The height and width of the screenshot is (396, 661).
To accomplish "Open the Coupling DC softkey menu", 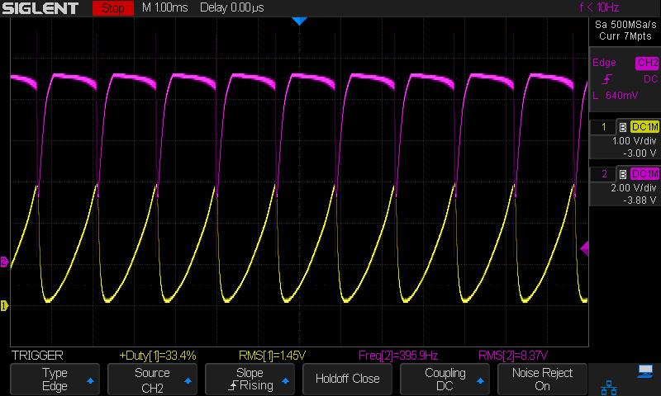I will point(445,379).
